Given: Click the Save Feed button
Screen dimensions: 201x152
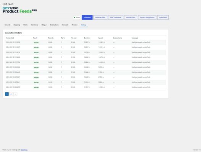Looking at the screenshot, I should [87, 17].
